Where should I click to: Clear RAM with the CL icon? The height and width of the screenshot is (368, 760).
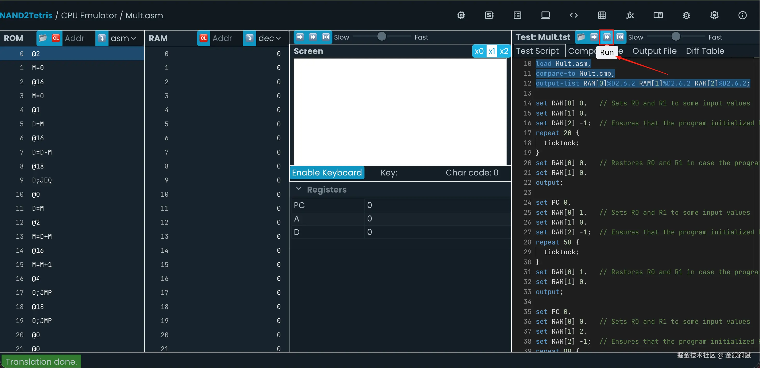pos(203,38)
